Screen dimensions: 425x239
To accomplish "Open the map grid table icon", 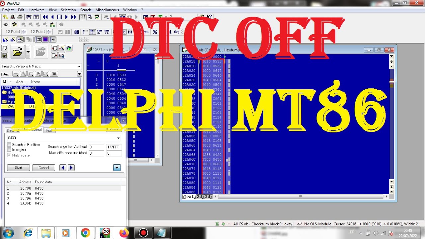I will tap(59, 17).
